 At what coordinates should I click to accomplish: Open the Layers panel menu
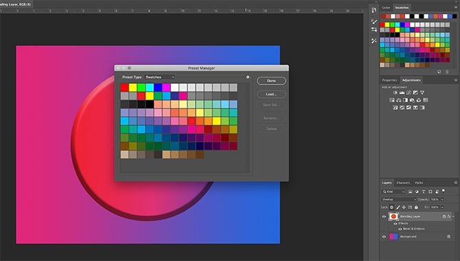pos(456,183)
